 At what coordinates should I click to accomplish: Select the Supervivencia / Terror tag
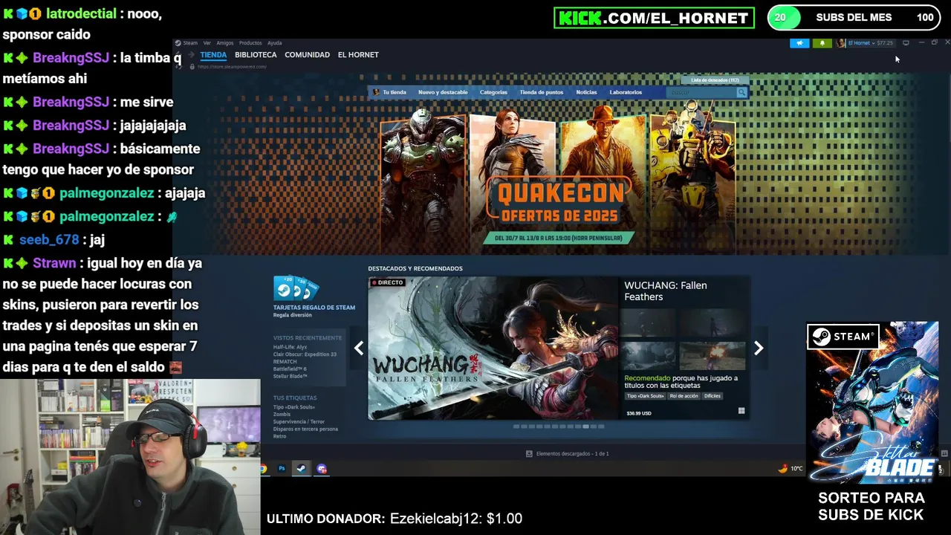point(299,422)
